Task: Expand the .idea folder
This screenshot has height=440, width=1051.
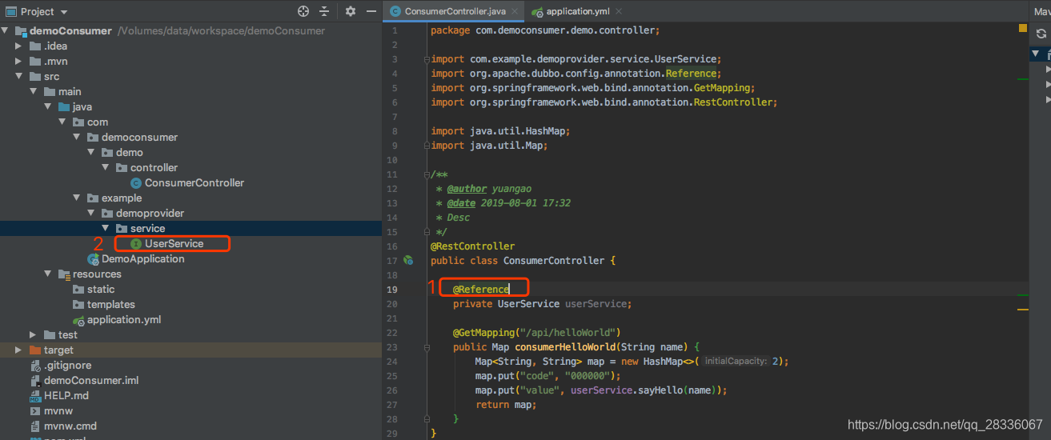Action: point(18,46)
